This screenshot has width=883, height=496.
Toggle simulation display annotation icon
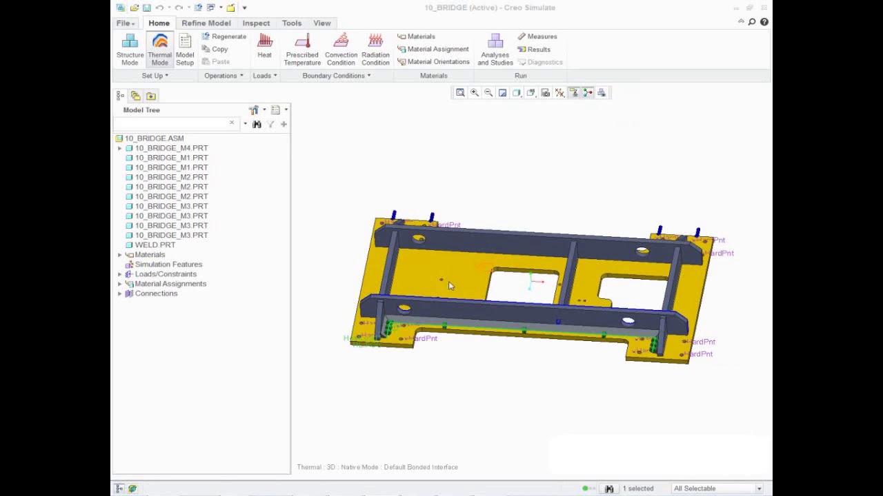(574, 93)
